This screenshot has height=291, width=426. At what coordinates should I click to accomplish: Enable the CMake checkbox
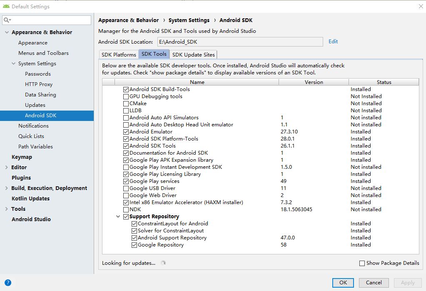[x=126, y=104]
